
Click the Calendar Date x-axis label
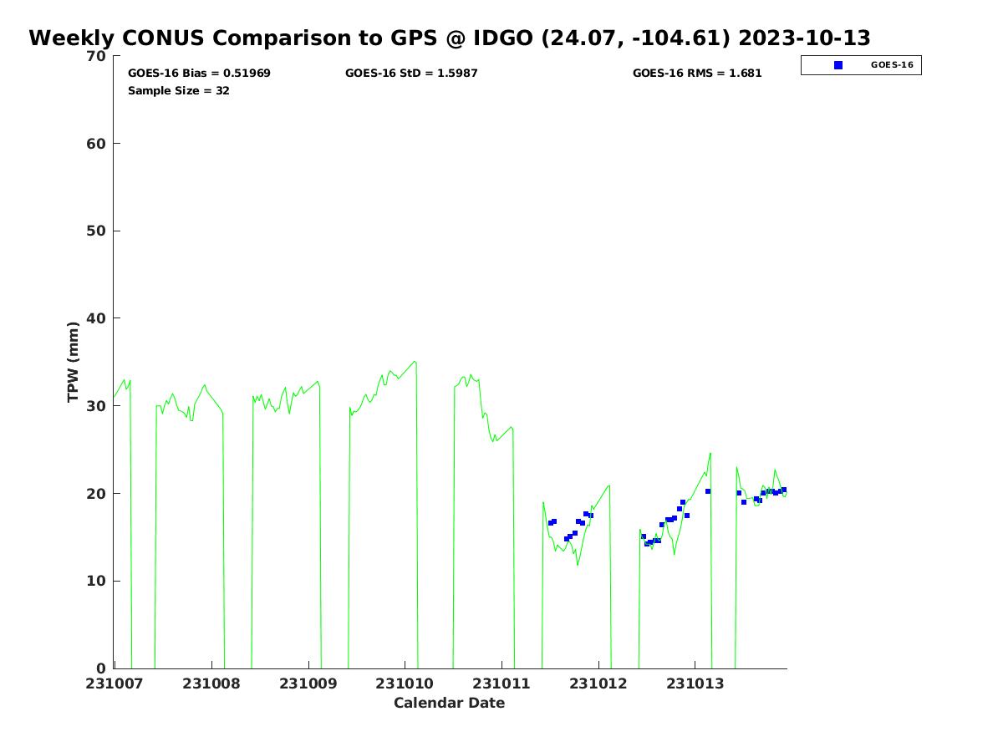coord(449,704)
